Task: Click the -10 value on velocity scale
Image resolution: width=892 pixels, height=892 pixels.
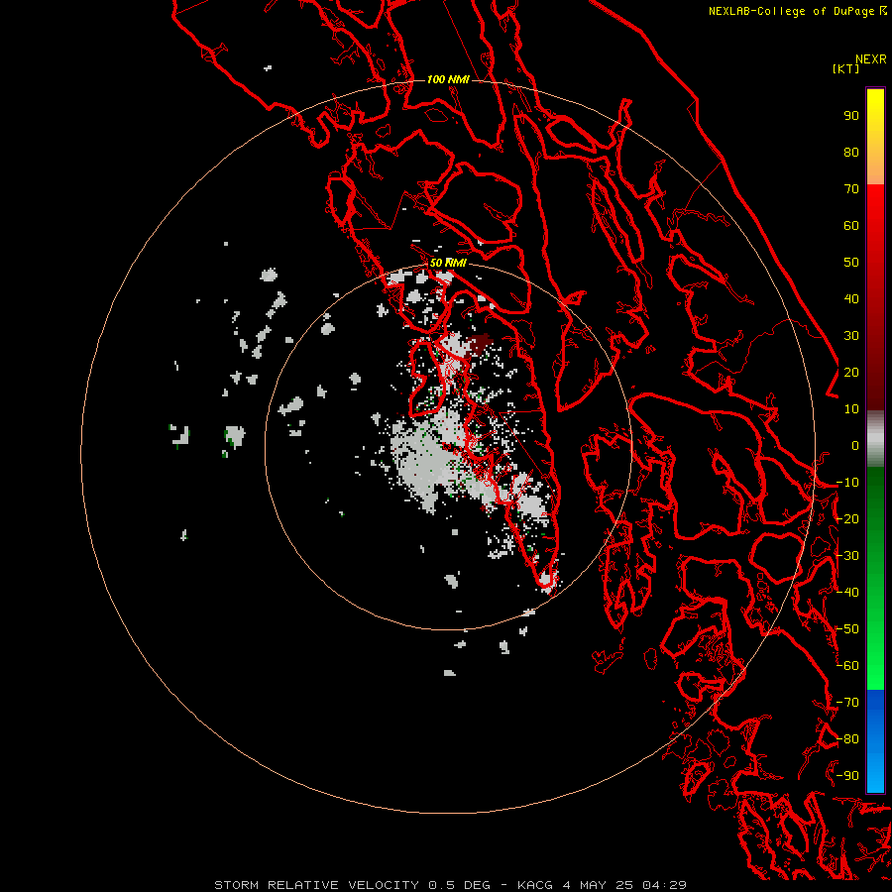Action: [847, 483]
